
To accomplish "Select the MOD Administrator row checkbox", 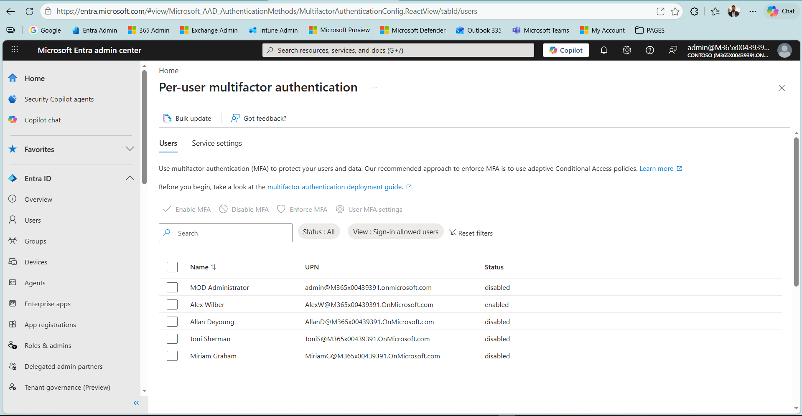I will click(172, 287).
